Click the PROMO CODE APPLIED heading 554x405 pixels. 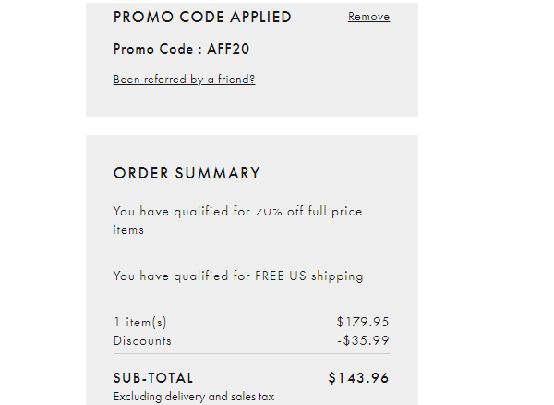coord(202,17)
